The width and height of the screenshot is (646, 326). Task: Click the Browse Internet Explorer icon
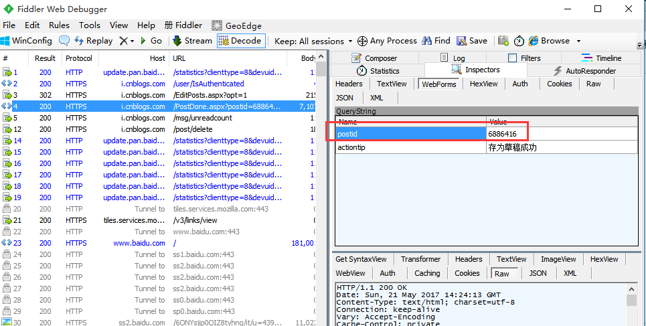pos(534,41)
